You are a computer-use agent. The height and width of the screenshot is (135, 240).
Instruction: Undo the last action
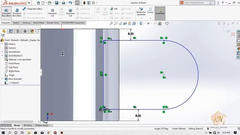point(70,3)
